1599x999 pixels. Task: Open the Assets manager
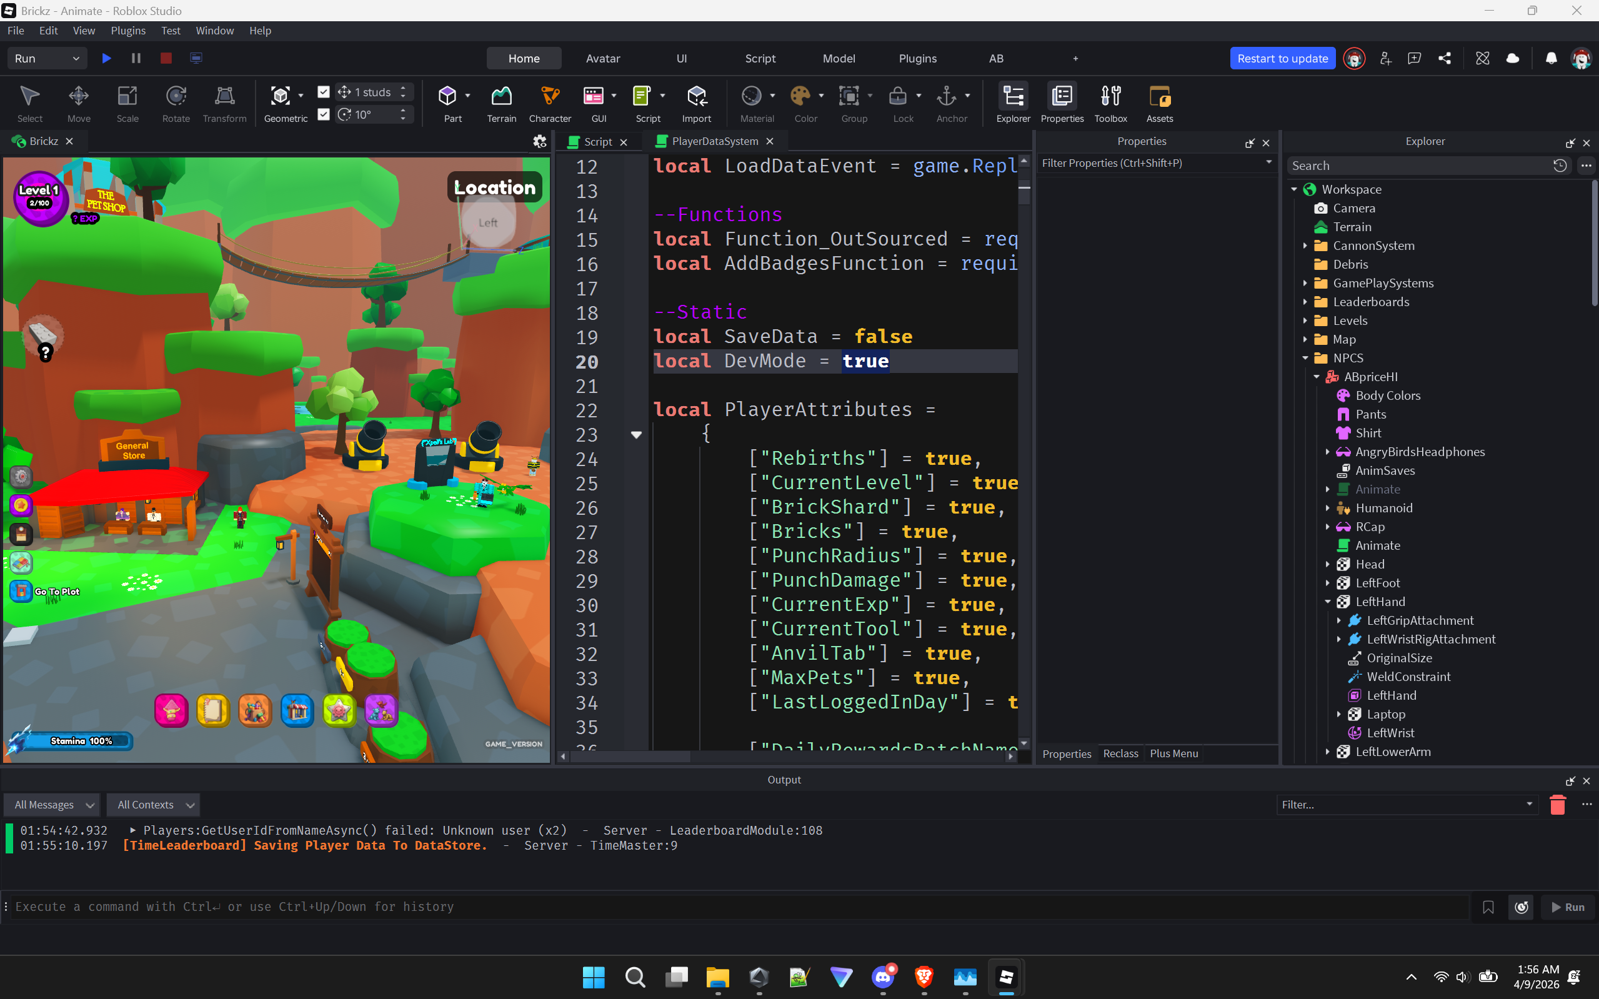(1160, 104)
